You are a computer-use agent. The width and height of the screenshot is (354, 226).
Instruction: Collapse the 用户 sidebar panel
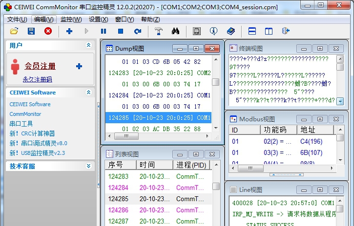[x=88, y=45]
